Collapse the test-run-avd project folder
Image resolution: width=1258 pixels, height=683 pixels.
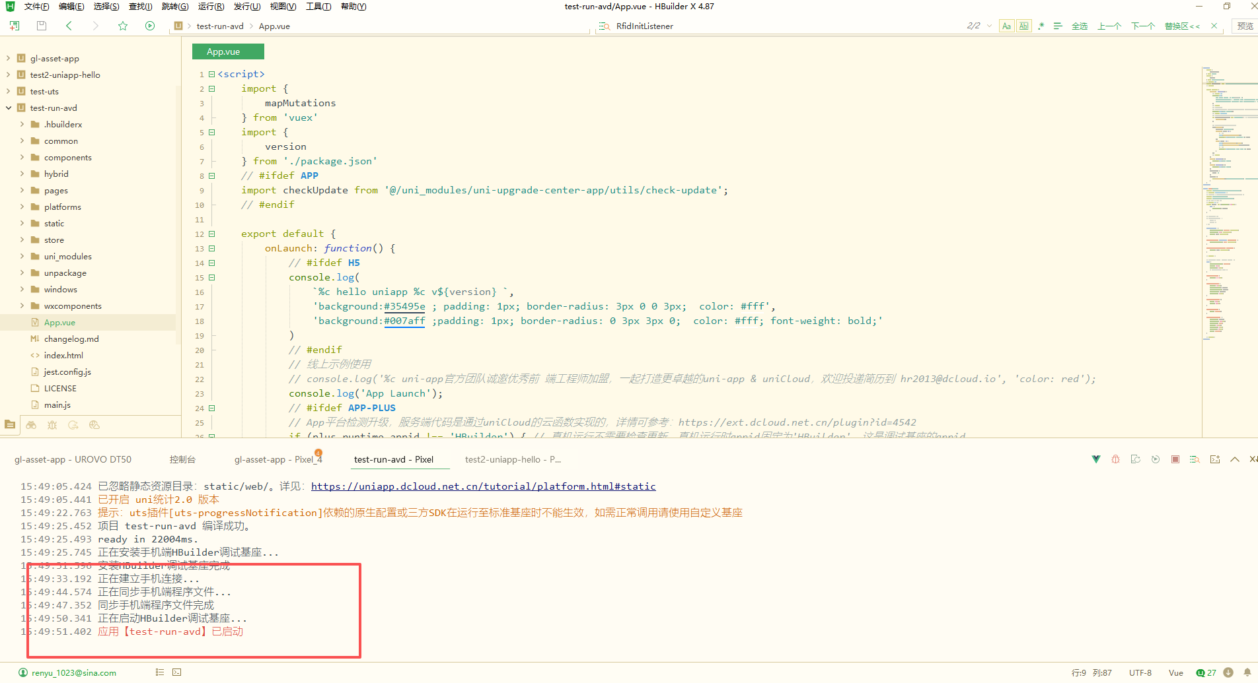(x=9, y=108)
